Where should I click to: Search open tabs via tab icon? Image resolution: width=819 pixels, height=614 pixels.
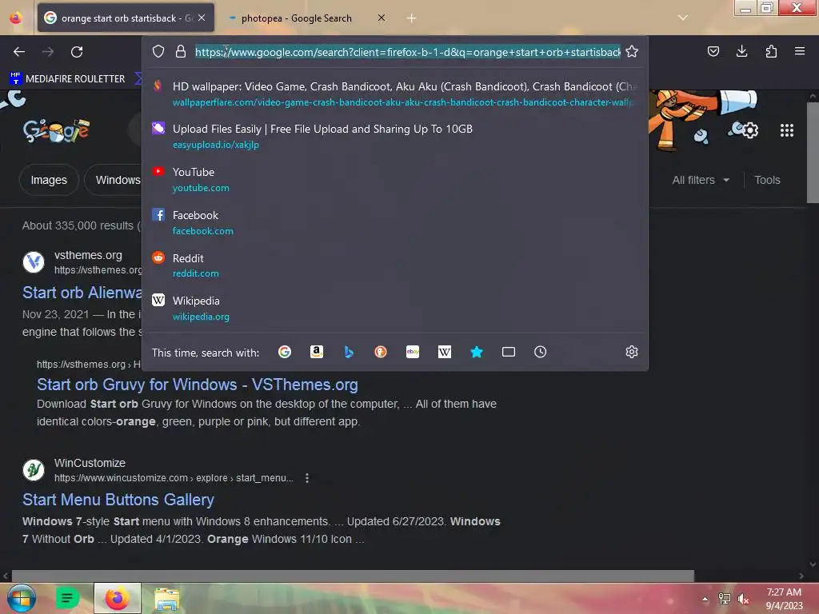tap(508, 352)
